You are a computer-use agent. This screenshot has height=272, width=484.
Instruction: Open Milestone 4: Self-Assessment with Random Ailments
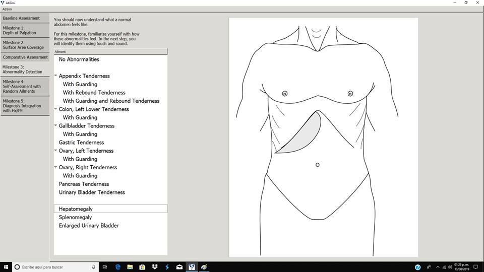pyautogui.click(x=25, y=86)
